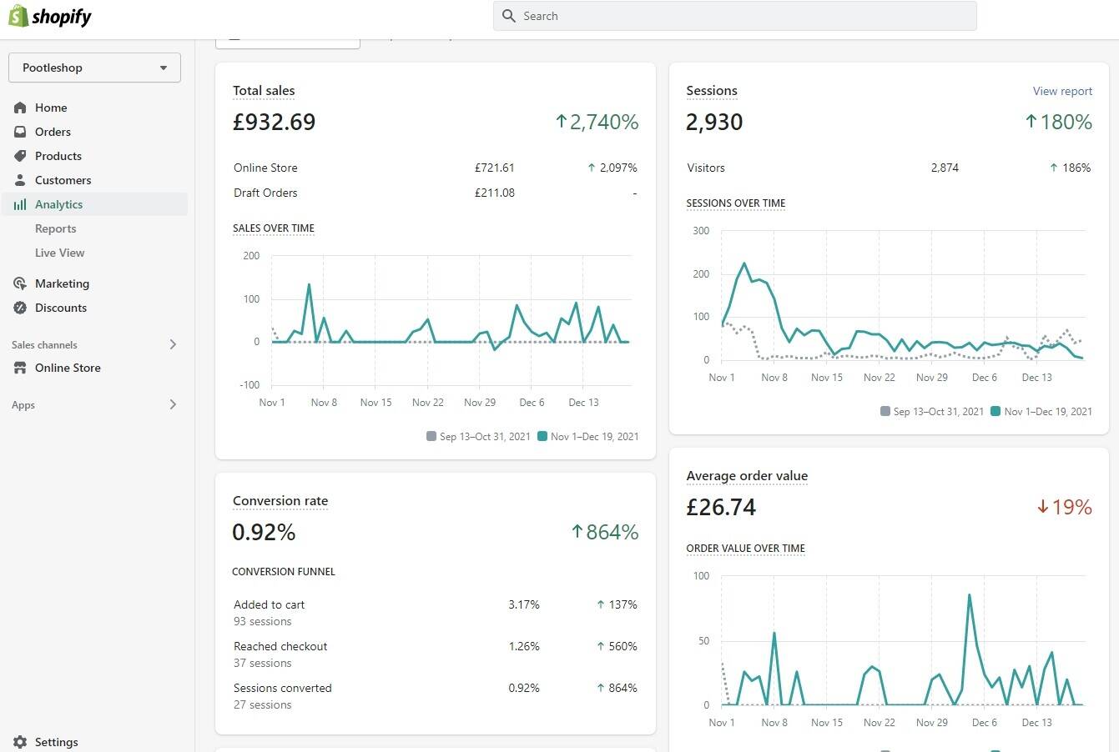Expand the Apps section chevron

pyautogui.click(x=173, y=404)
